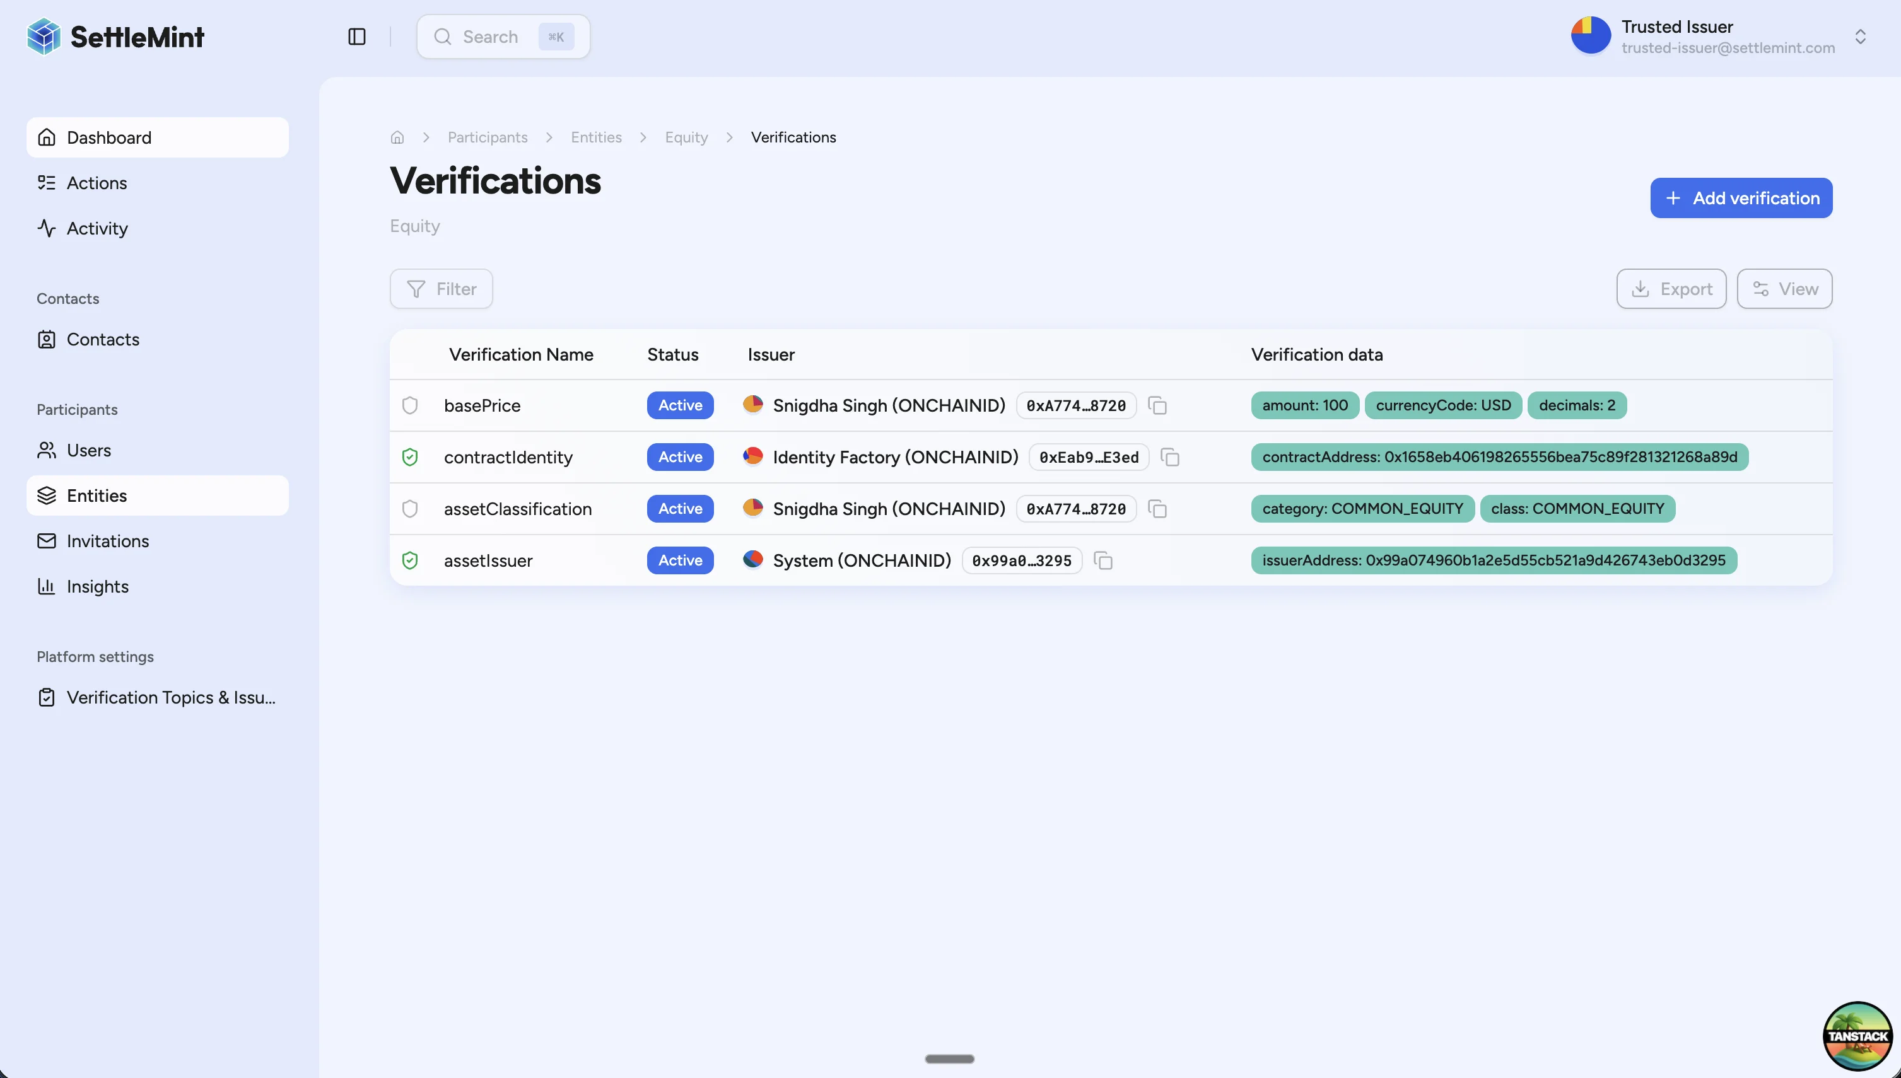The image size is (1901, 1078).
Task: Copy the 0xA774…8720 address for basePrice
Action: [1157, 405]
